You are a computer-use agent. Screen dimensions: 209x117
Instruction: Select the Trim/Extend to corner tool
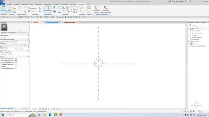pos(68,12)
